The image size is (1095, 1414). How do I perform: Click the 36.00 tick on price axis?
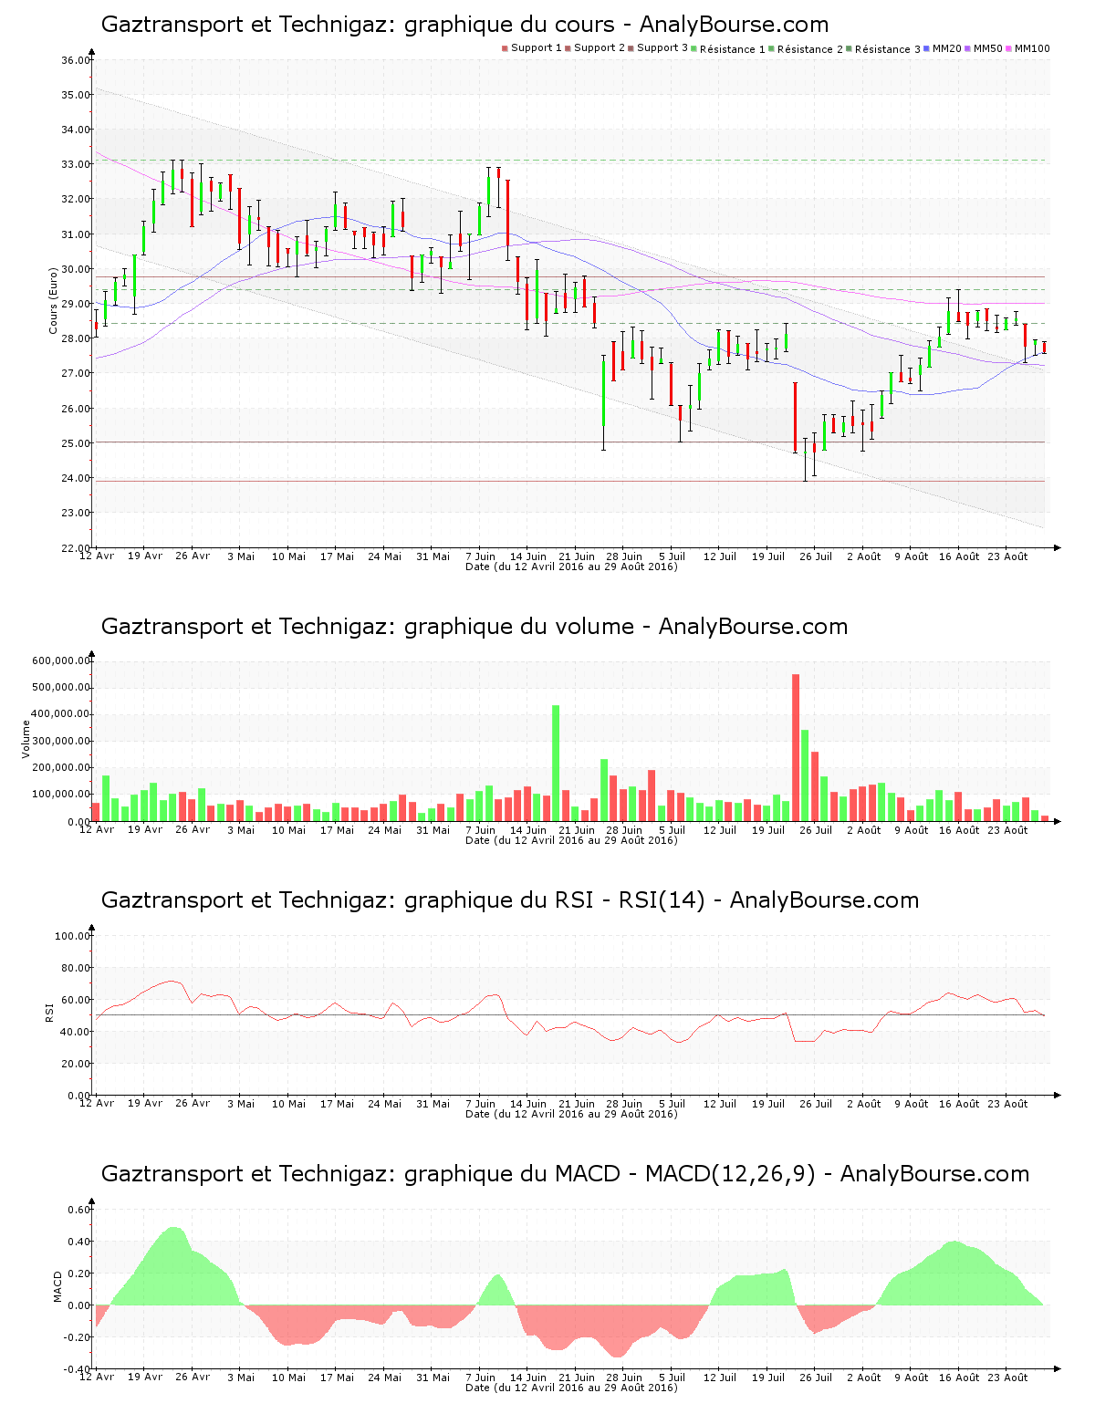pyautogui.click(x=77, y=60)
